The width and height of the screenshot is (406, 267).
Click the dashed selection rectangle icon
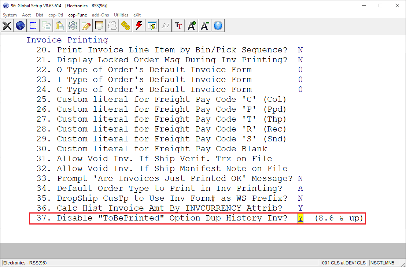point(33,26)
